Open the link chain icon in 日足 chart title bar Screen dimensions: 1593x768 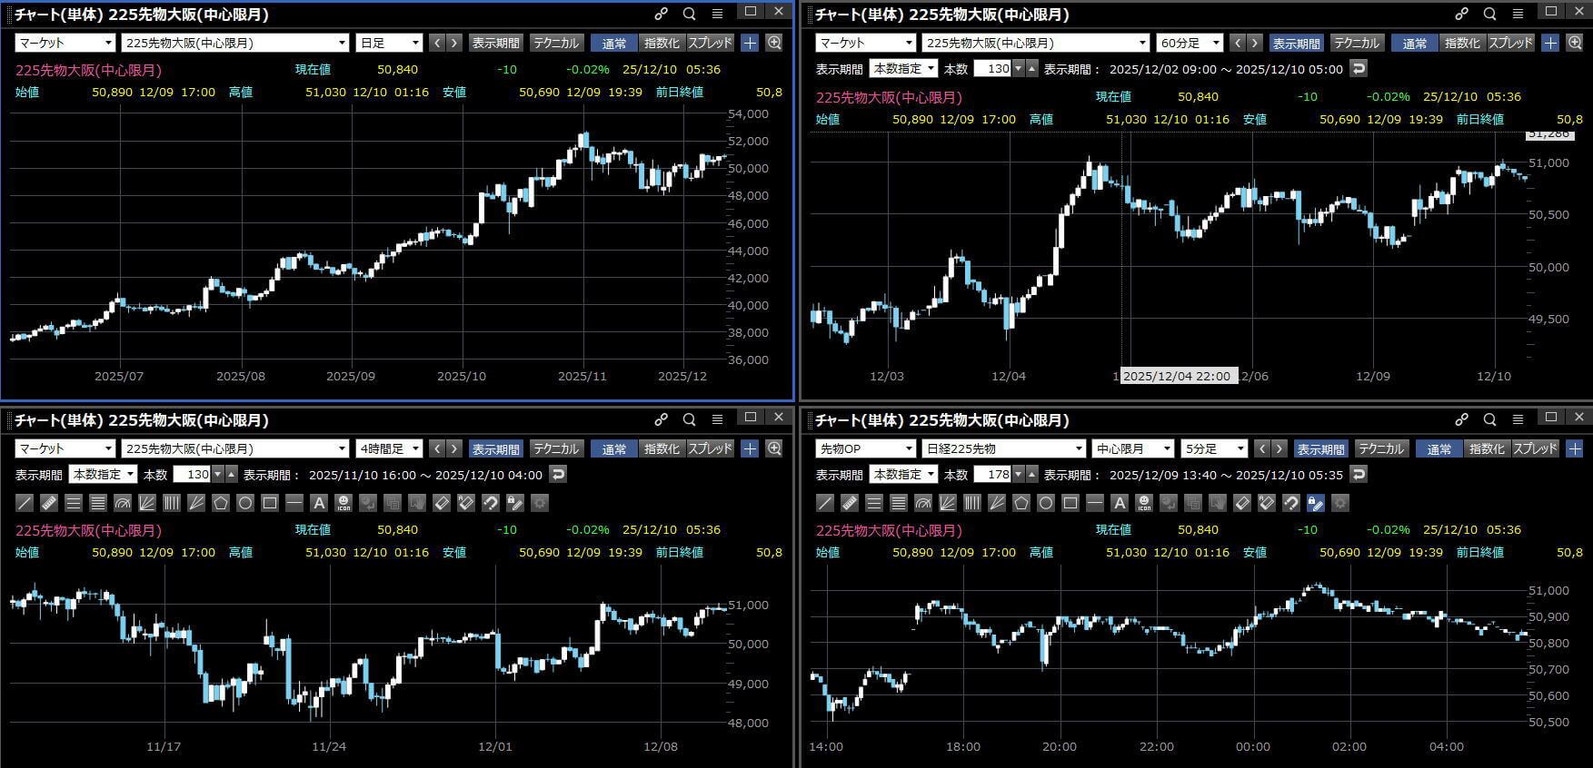[661, 14]
